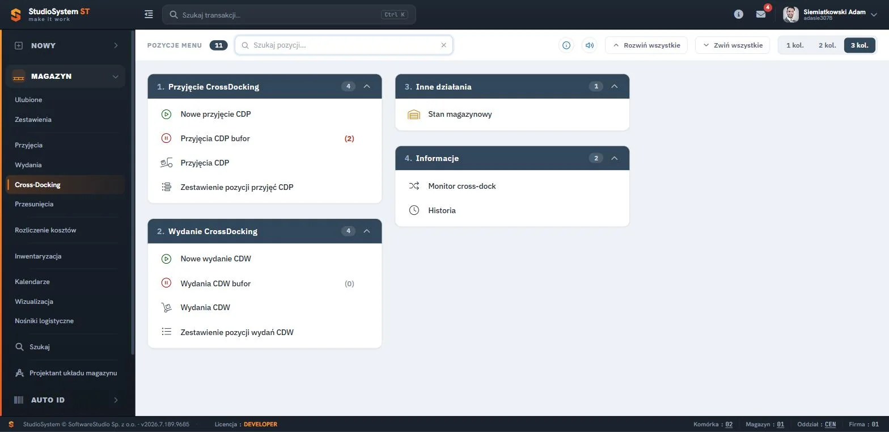Open Zestawienia in the sidebar

[33, 120]
